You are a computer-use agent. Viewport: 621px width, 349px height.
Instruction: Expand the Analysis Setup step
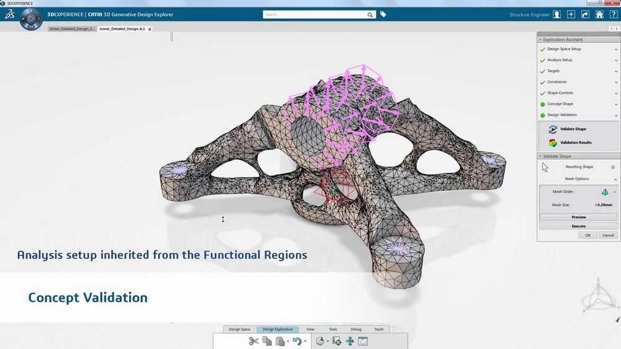616,60
